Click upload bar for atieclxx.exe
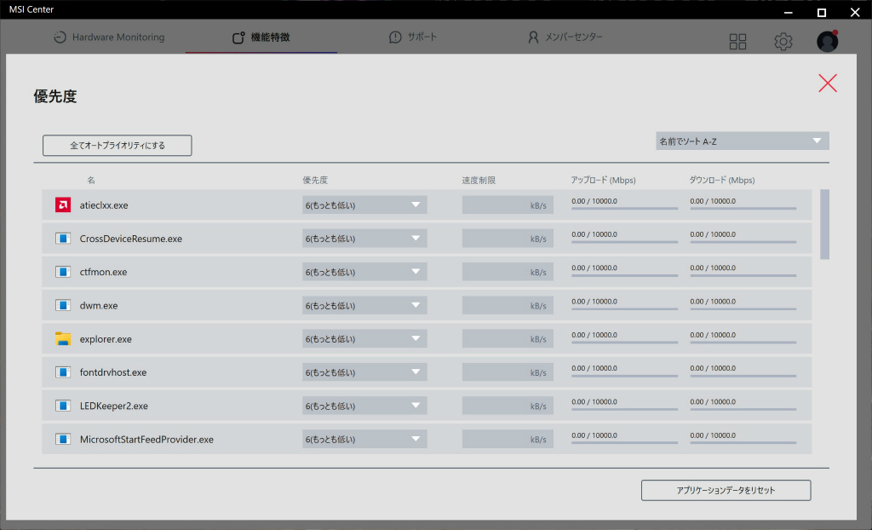Image resolution: width=872 pixels, height=530 pixels. point(624,208)
